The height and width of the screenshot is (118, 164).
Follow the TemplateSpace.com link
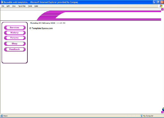tap(42, 28)
